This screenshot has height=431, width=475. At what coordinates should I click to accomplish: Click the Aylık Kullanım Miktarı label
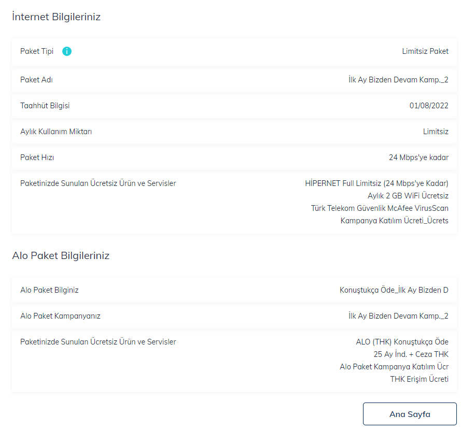coord(56,132)
